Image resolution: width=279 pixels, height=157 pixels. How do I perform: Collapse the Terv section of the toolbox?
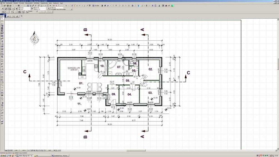click(x=2, y=23)
